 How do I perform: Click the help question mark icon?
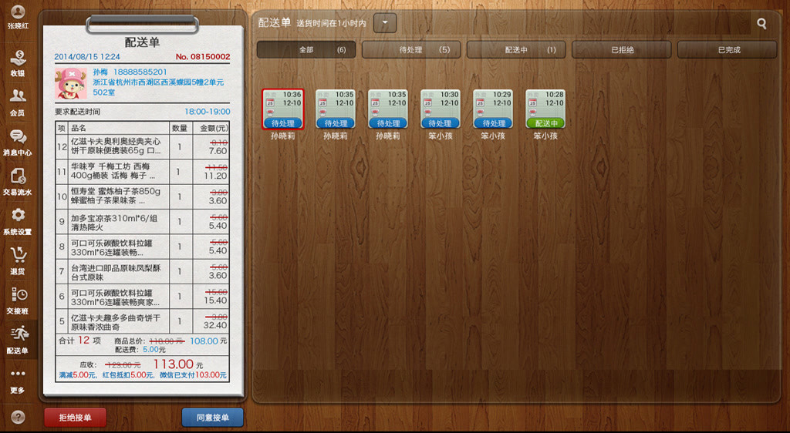18,417
